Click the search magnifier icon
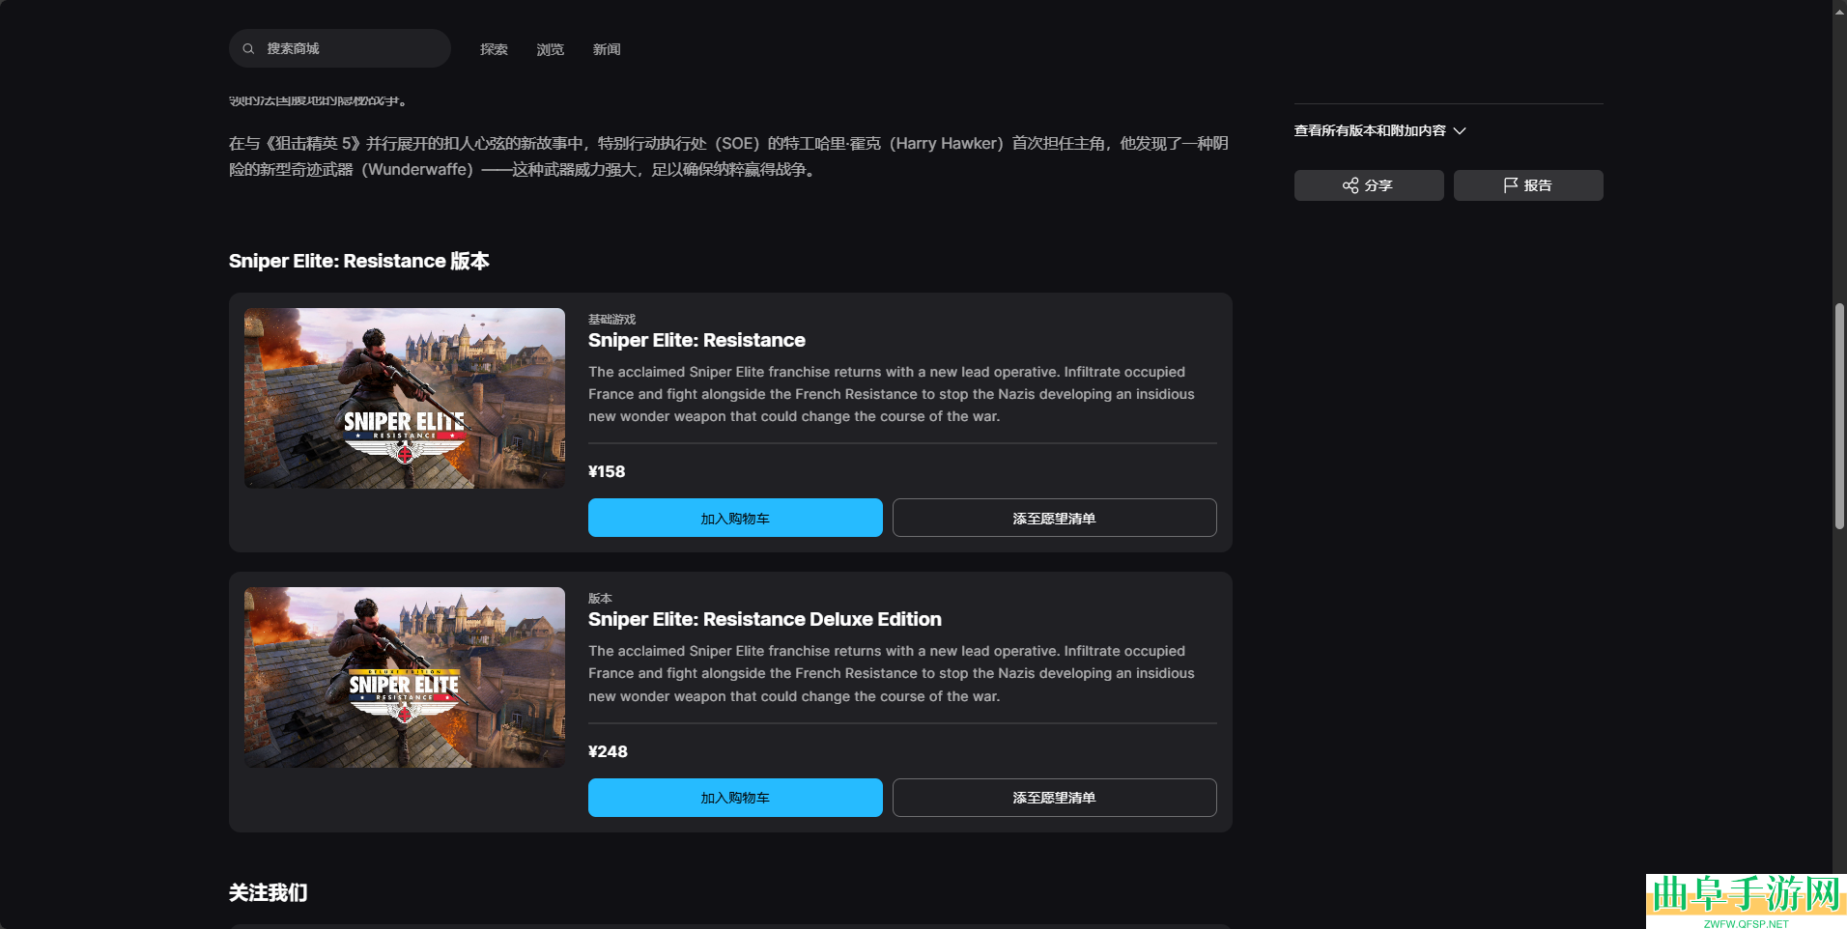Screen dimensions: 1847x929 (x=248, y=48)
